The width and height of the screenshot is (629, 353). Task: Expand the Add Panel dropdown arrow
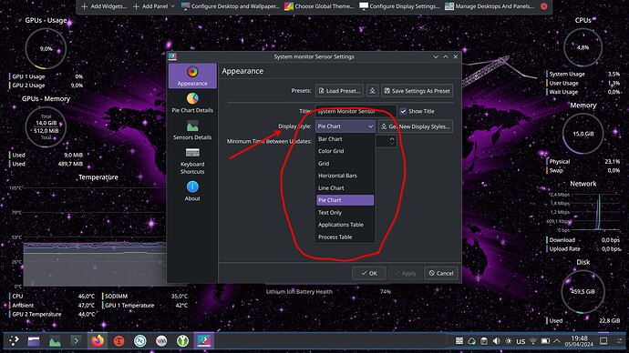point(172,6)
